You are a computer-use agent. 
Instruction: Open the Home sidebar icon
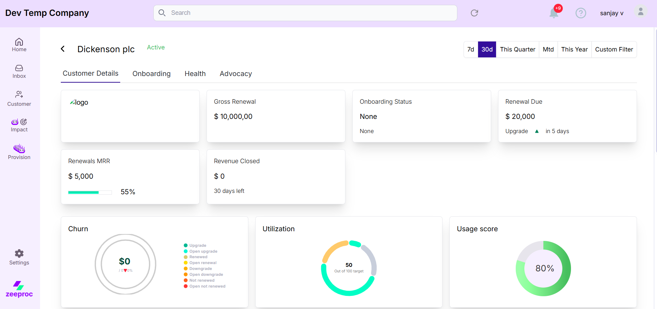pyautogui.click(x=19, y=45)
